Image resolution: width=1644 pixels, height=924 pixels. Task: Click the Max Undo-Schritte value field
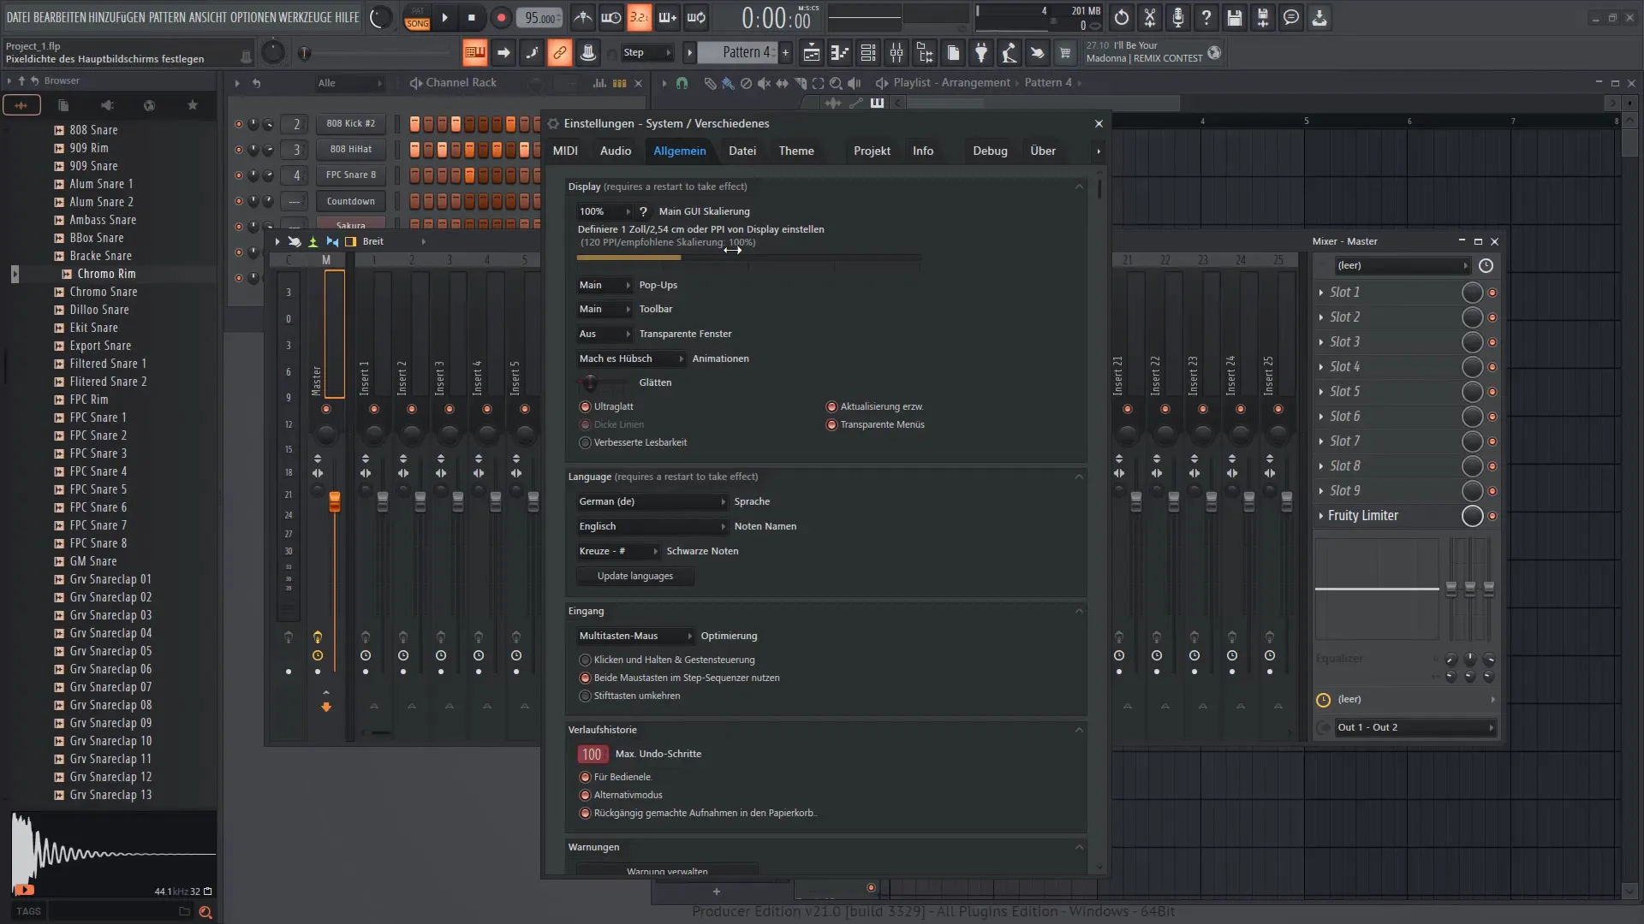[x=592, y=755]
